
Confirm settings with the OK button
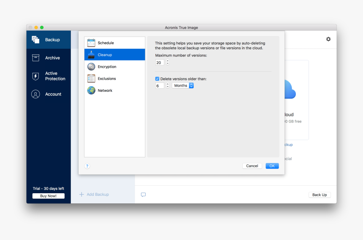coord(272,166)
